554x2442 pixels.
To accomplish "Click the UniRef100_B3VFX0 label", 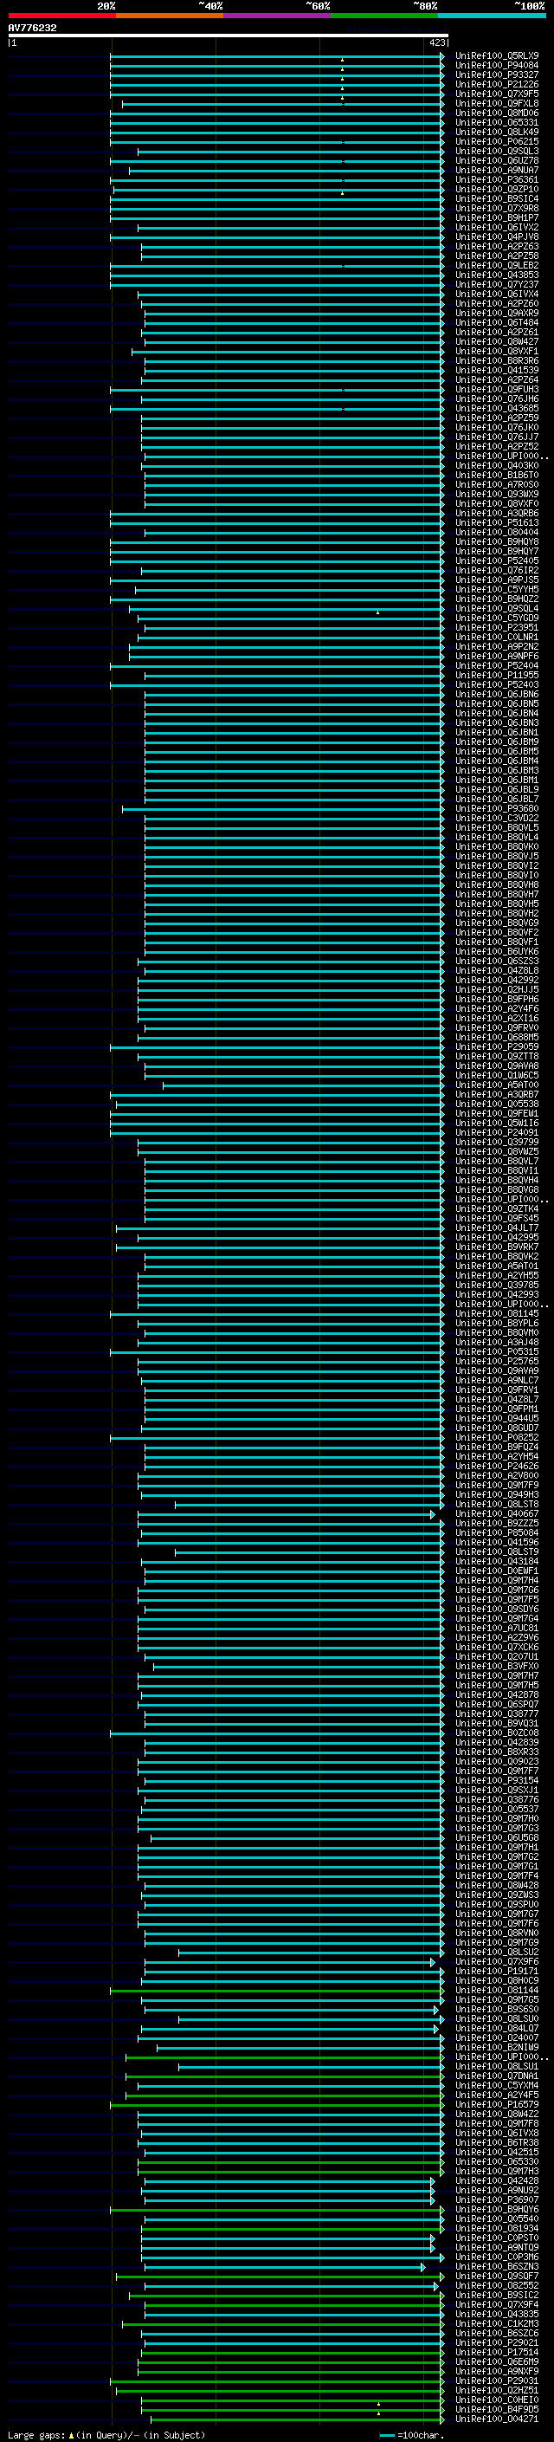I will [496, 1667].
